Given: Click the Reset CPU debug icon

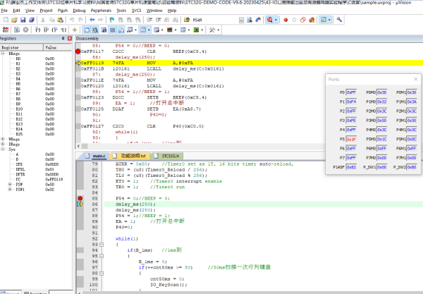Looking at the screenshot, I should (6, 31).
